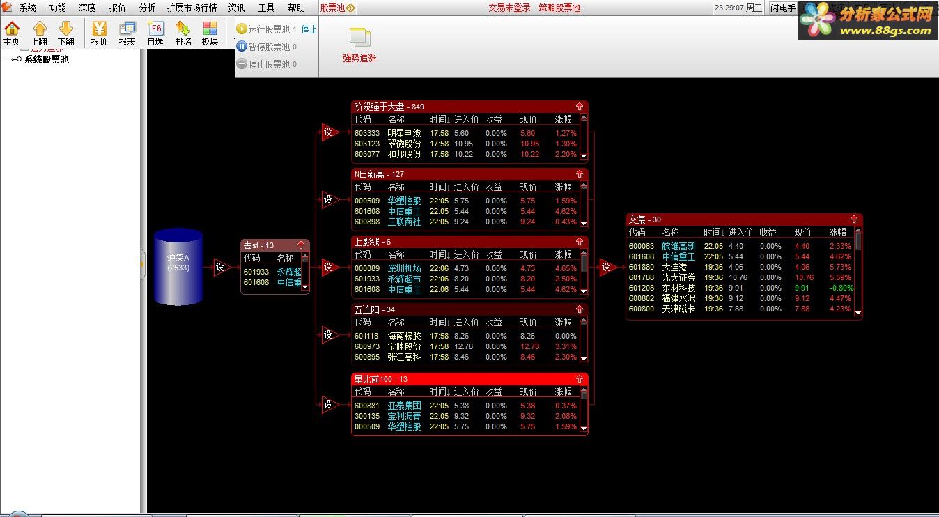Screen dimensions: 939x517
Task: Click the left sidebar collapse handle
Action: [x=143, y=264]
